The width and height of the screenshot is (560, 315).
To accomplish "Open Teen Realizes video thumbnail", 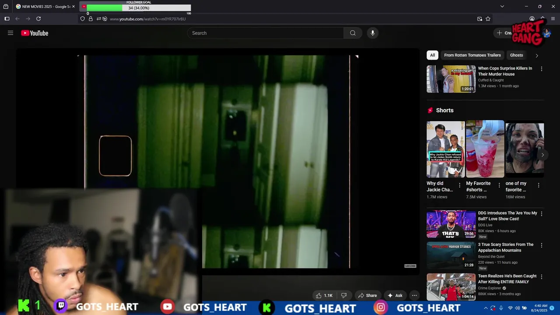I will tap(451, 287).
